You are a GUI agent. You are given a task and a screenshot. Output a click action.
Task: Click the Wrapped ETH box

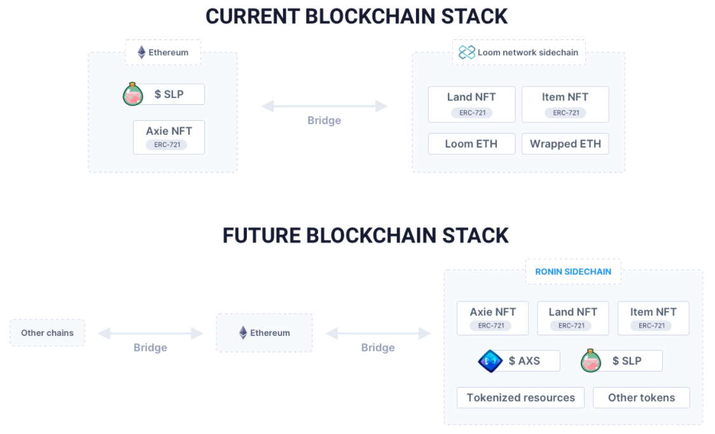pos(566,144)
